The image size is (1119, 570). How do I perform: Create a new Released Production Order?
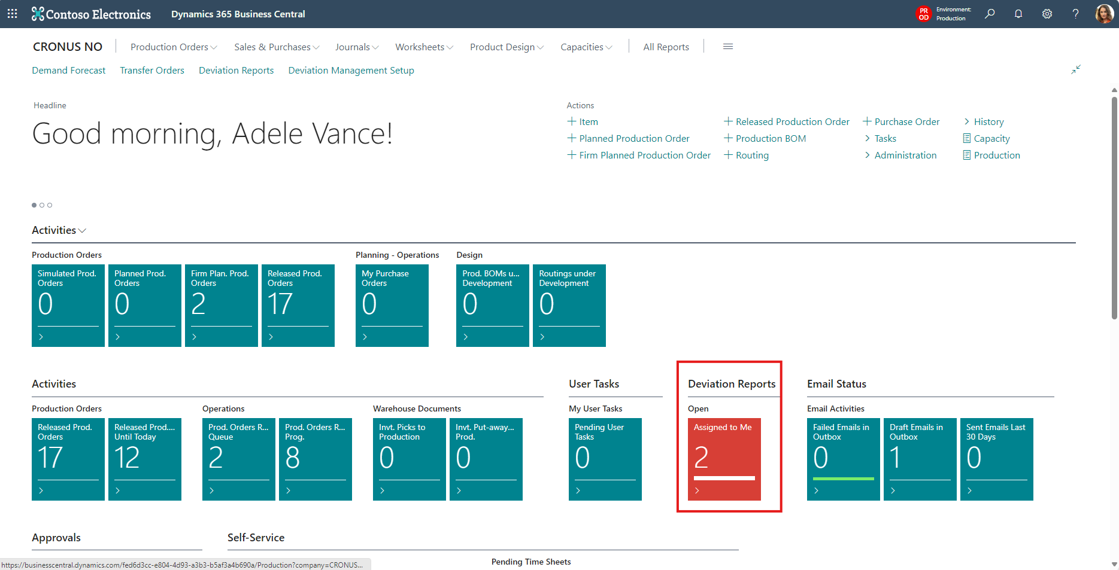click(787, 122)
